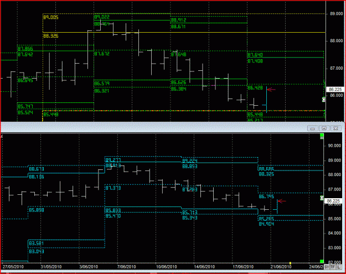
Task: Click the cyan 88.136 level label
Action: pyautogui.click(x=37, y=177)
